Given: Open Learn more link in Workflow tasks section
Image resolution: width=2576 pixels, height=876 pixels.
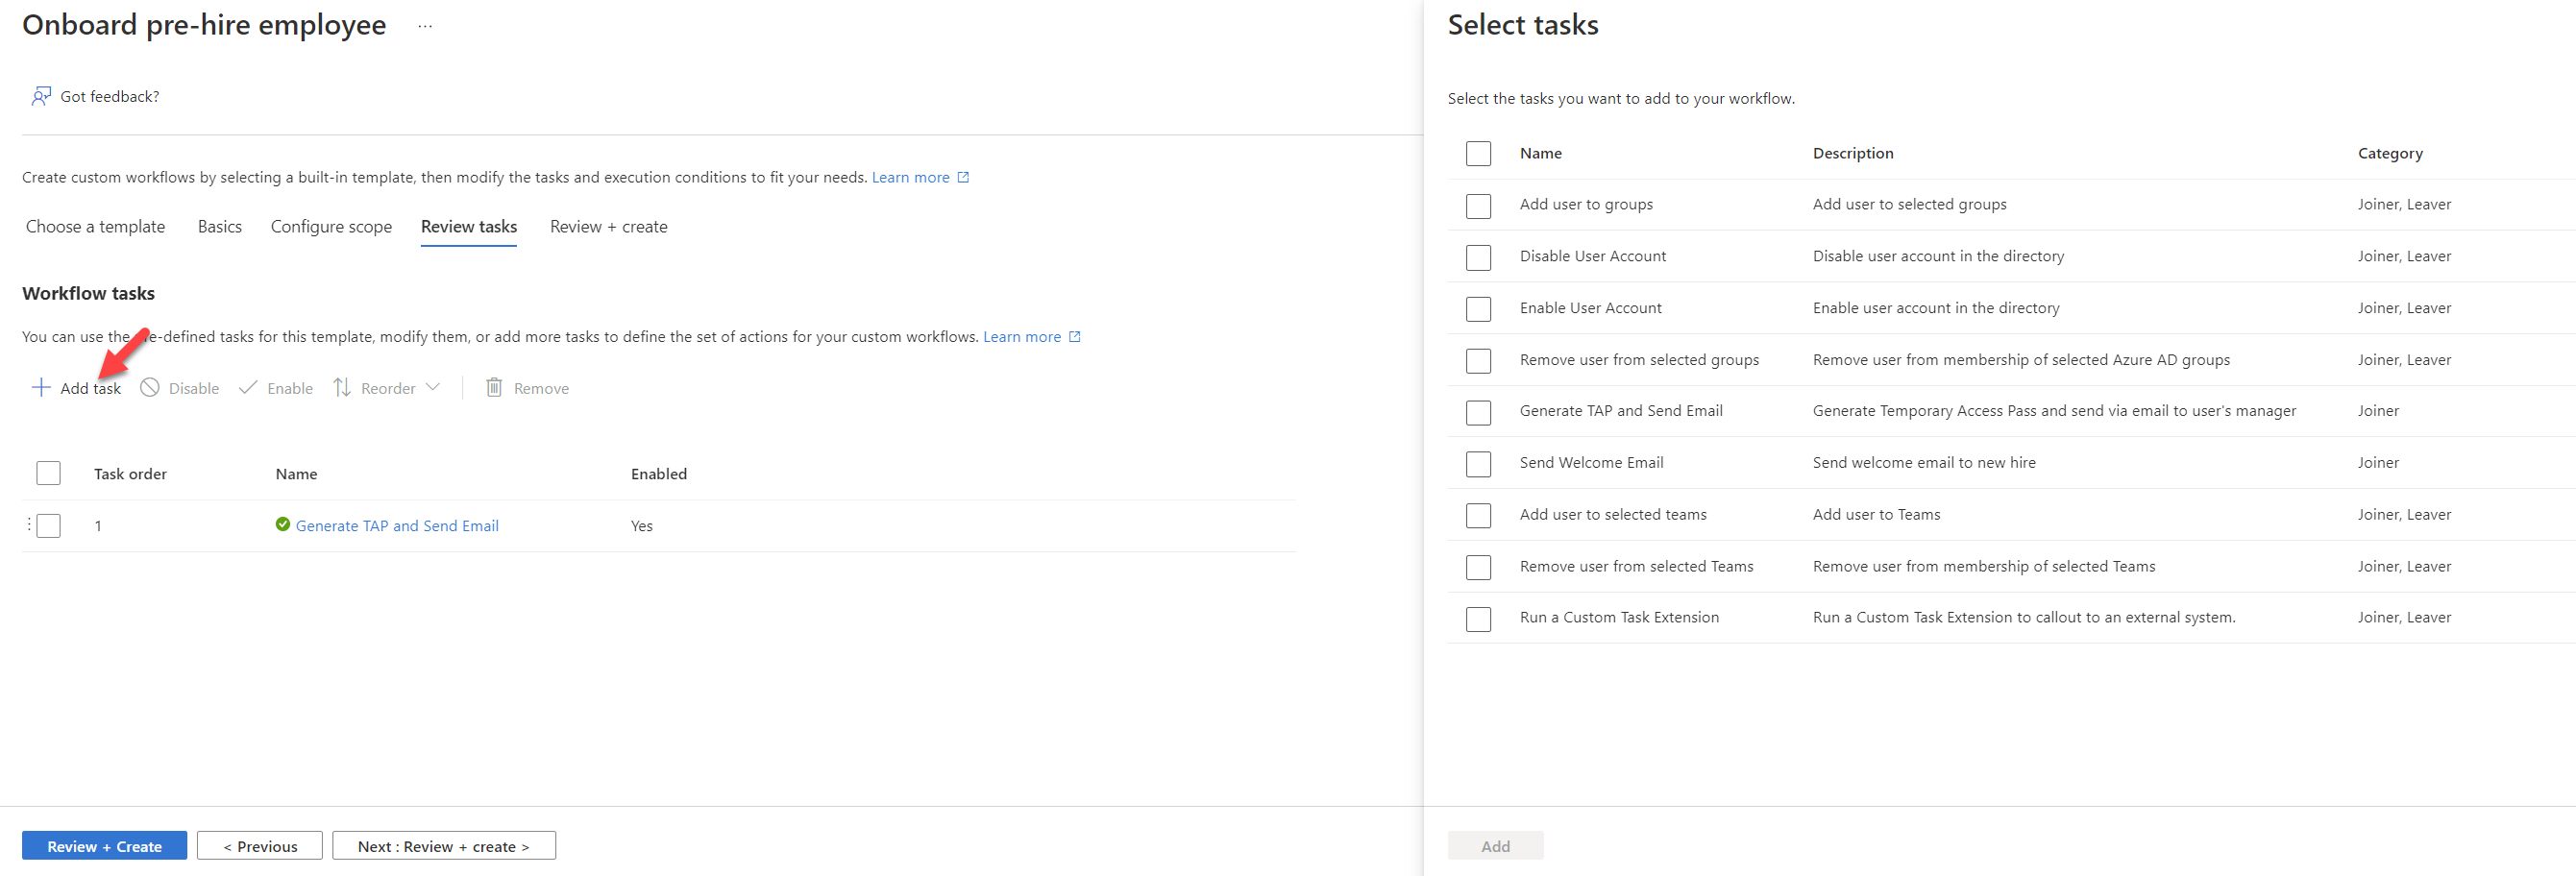Looking at the screenshot, I should [1022, 337].
